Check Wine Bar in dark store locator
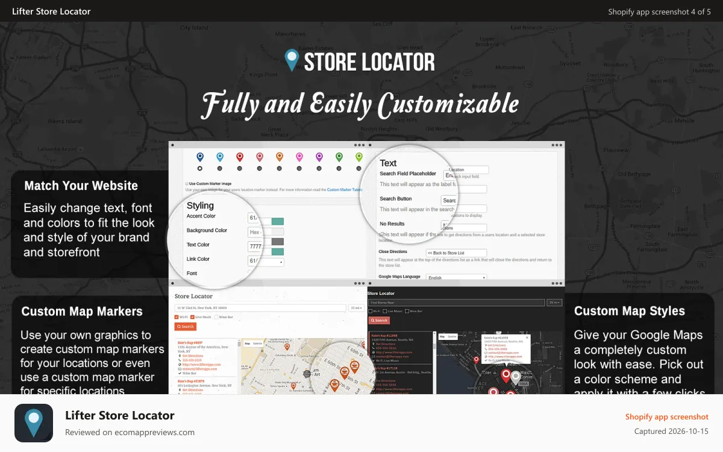Screen dimensions: 723x452 coord(408,311)
